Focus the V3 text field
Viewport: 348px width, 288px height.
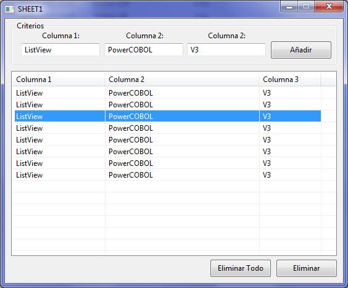coord(226,50)
